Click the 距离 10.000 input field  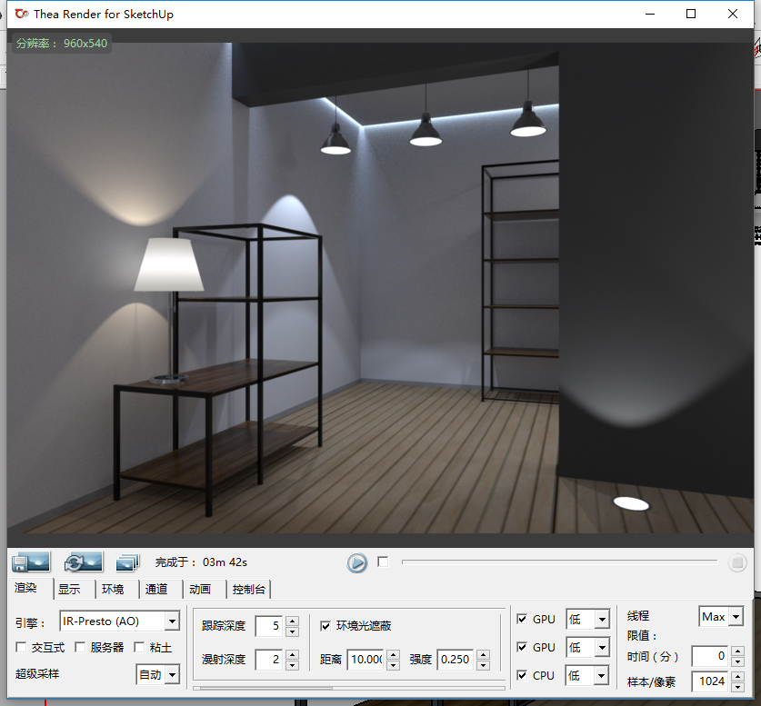(365, 660)
